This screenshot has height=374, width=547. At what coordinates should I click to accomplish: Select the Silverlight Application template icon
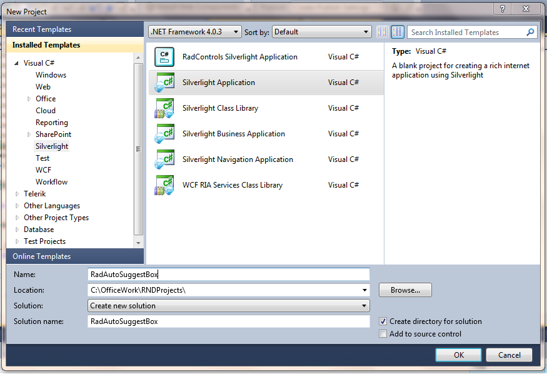[164, 82]
